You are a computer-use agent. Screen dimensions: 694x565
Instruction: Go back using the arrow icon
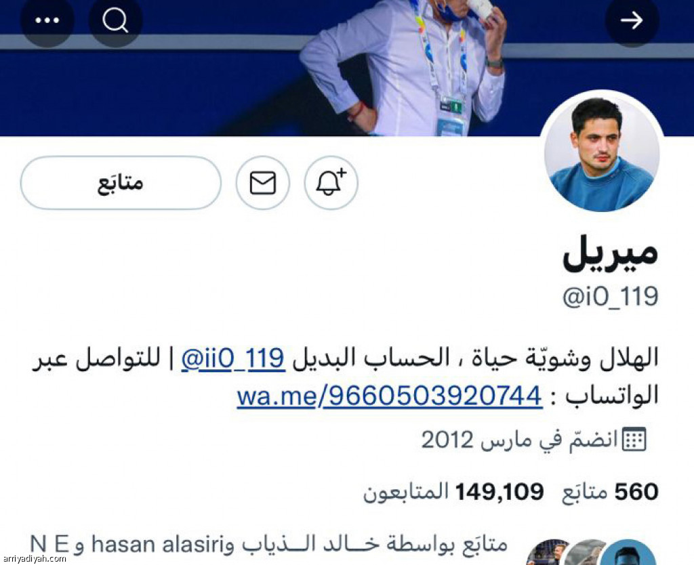tap(632, 20)
